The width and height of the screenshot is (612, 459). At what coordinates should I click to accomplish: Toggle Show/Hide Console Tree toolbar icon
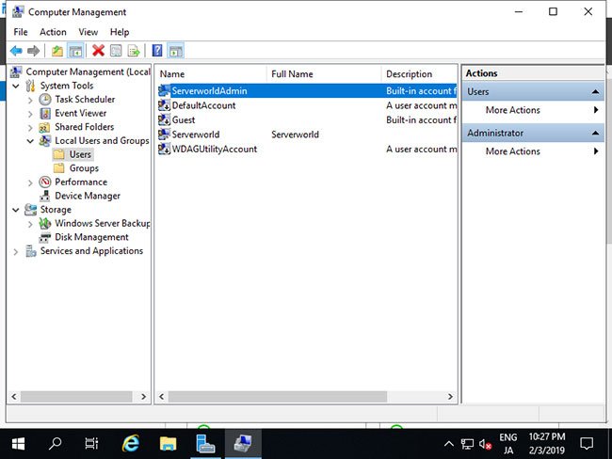click(x=75, y=51)
